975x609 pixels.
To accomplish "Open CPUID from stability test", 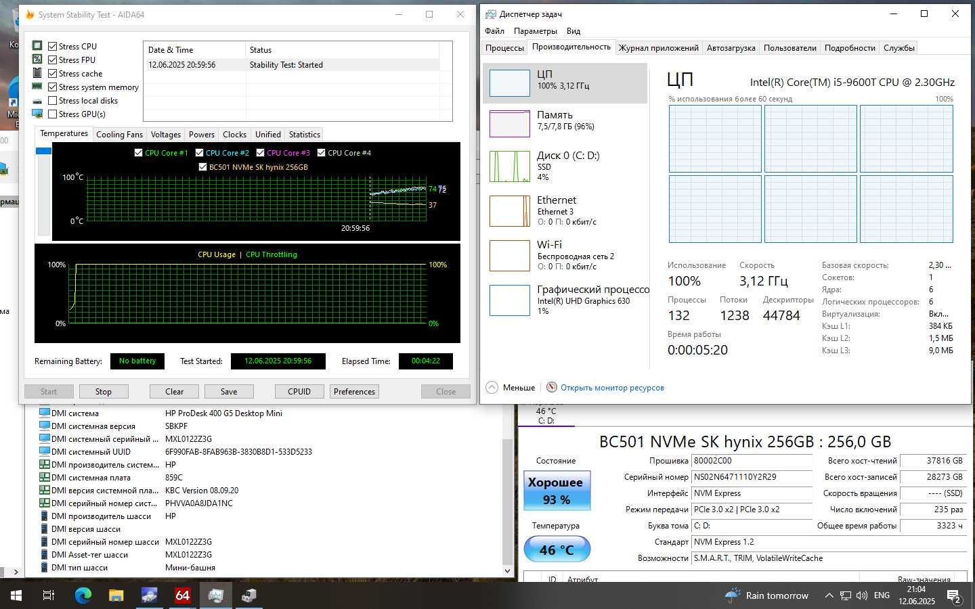I will pos(299,391).
